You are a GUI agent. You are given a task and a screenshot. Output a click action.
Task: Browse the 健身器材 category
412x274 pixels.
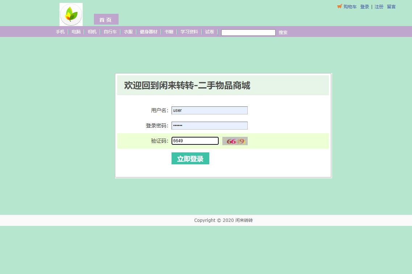point(148,32)
